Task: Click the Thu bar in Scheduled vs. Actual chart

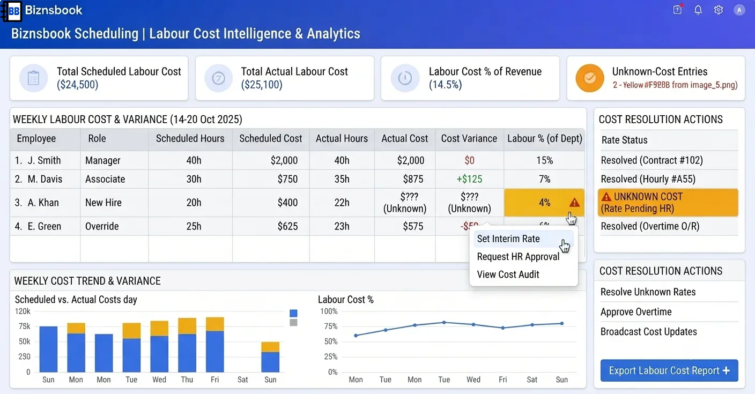Action: pyautogui.click(x=187, y=345)
